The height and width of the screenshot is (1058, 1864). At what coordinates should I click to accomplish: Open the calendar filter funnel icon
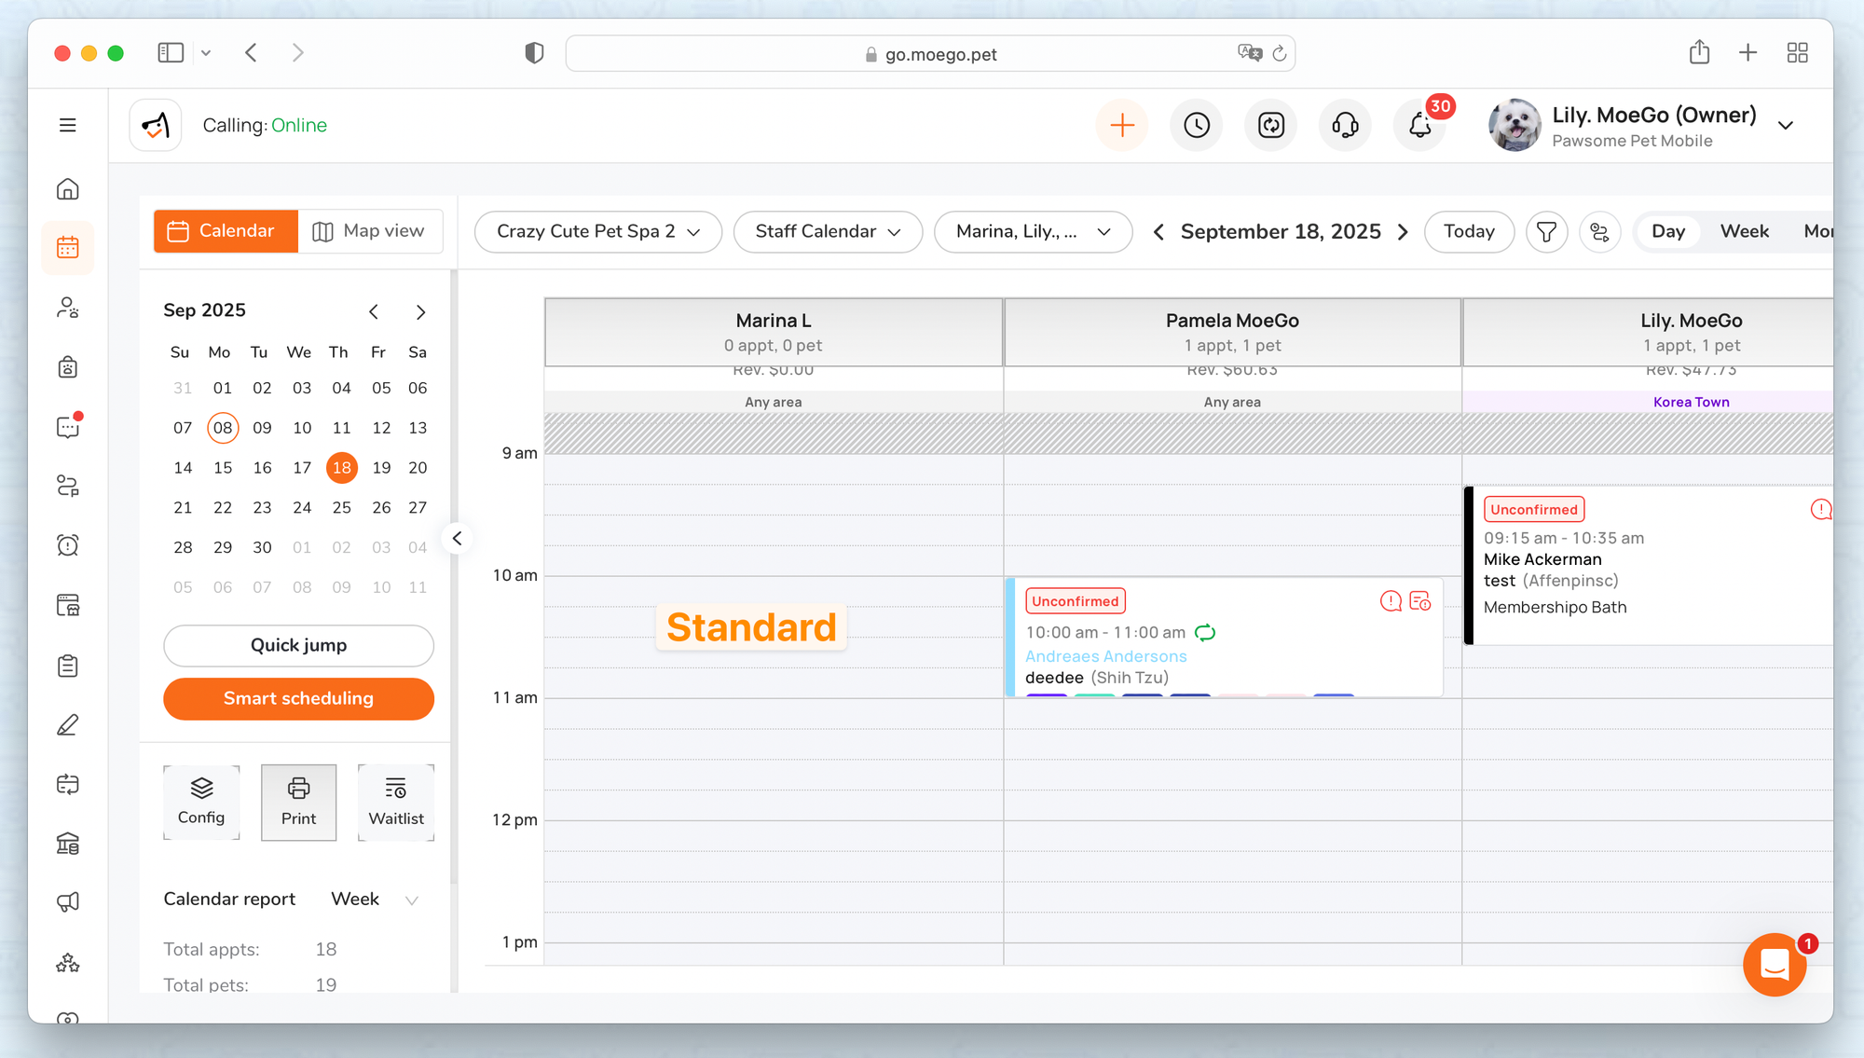[x=1546, y=231]
